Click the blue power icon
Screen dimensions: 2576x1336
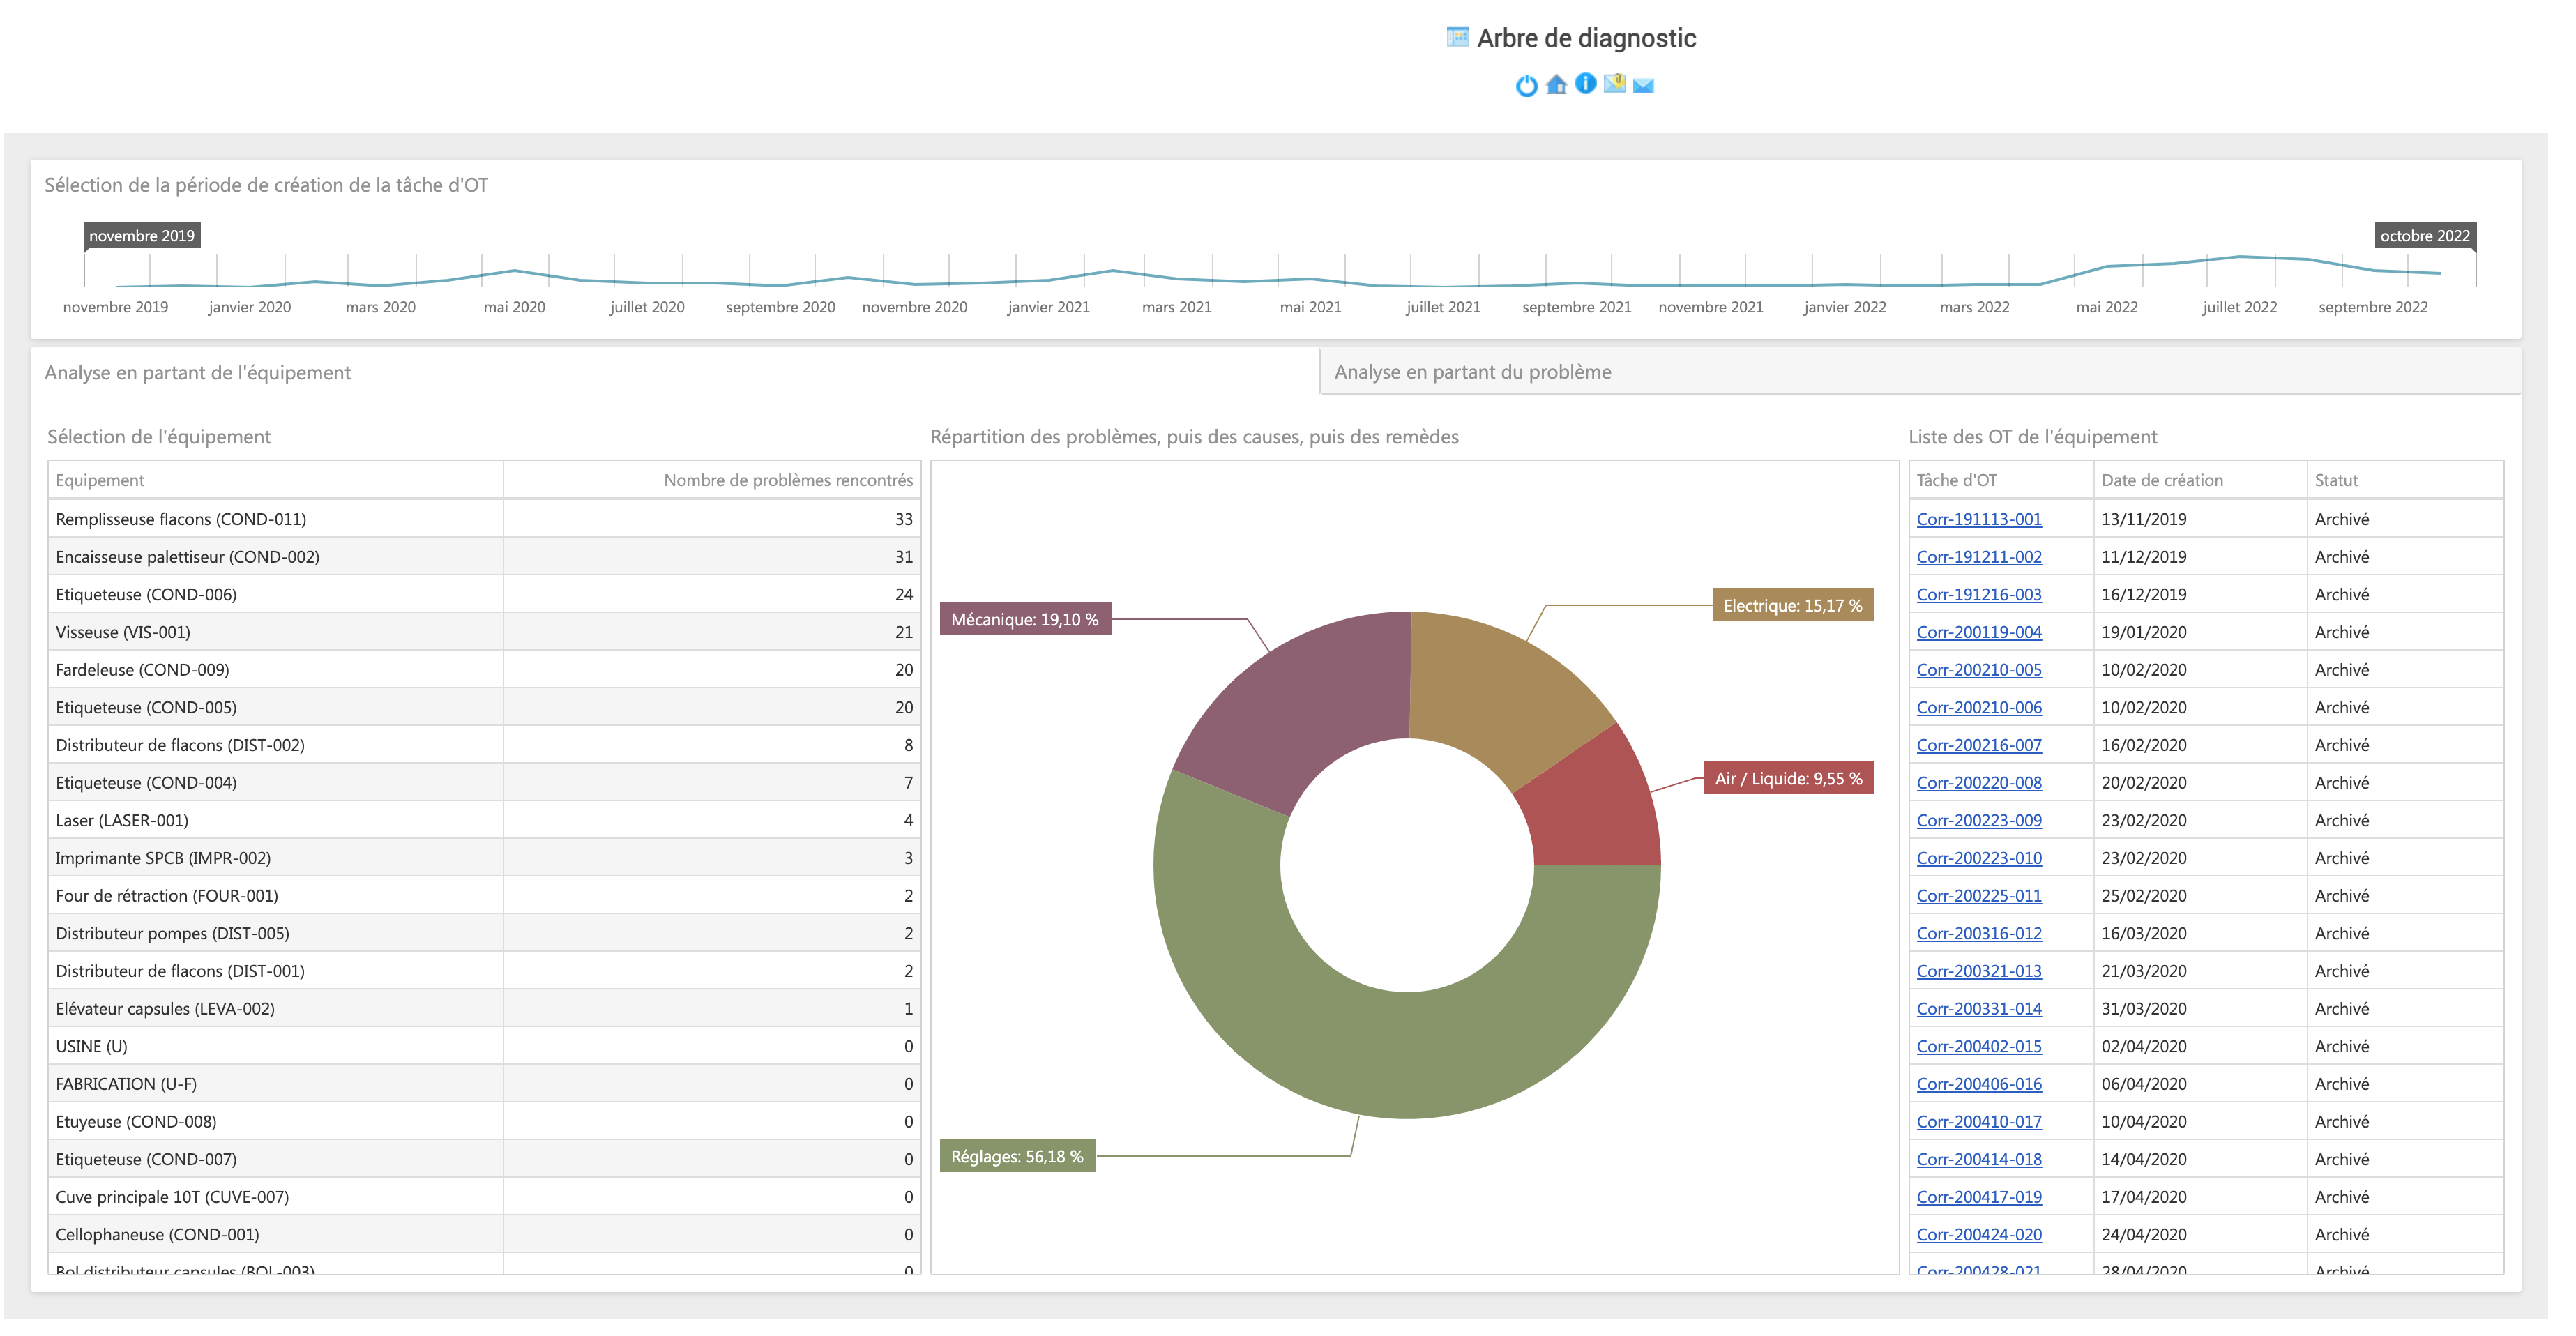click(1526, 86)
